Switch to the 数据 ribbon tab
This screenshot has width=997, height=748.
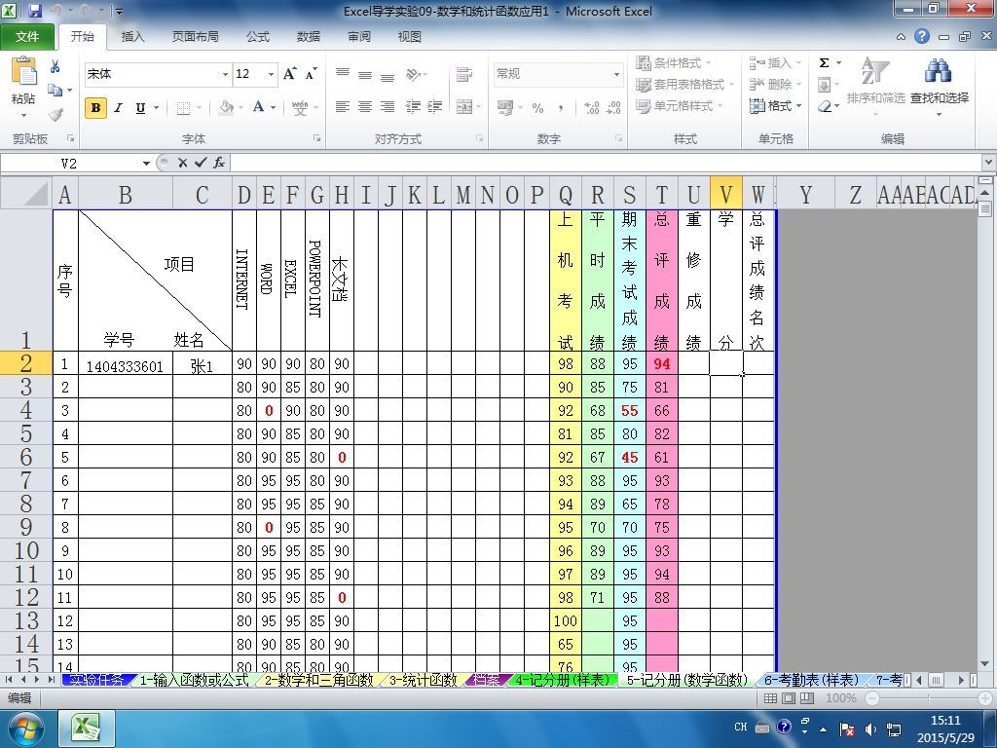pos(309,37)
